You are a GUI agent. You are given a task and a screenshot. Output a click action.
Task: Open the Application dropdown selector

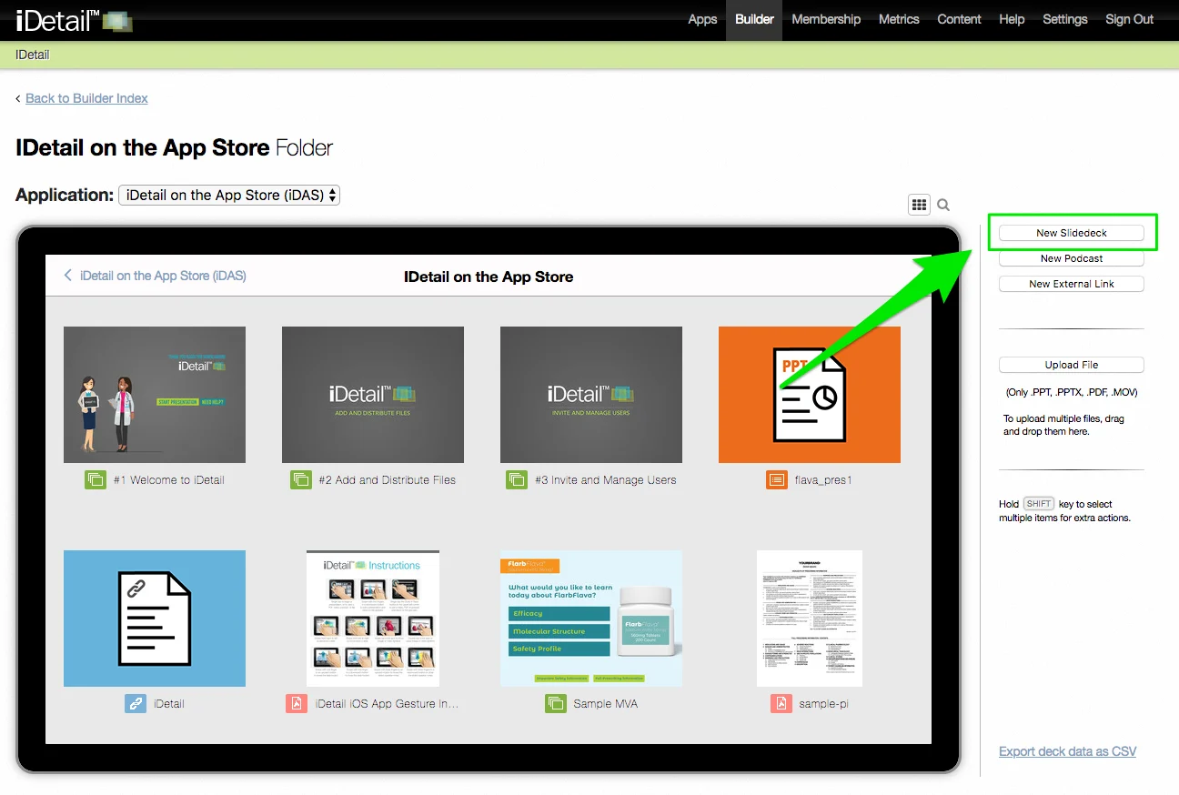coord(229,195)
